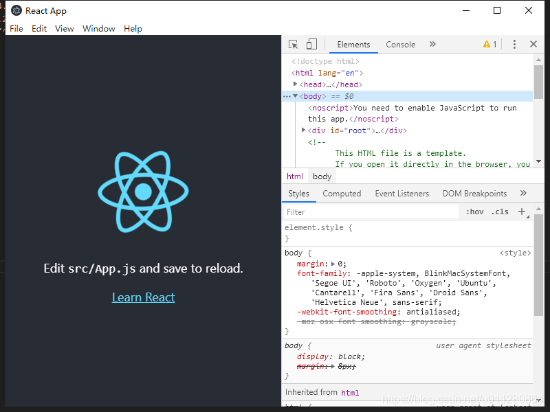Click the font-family property name

(x=322, y=273)
